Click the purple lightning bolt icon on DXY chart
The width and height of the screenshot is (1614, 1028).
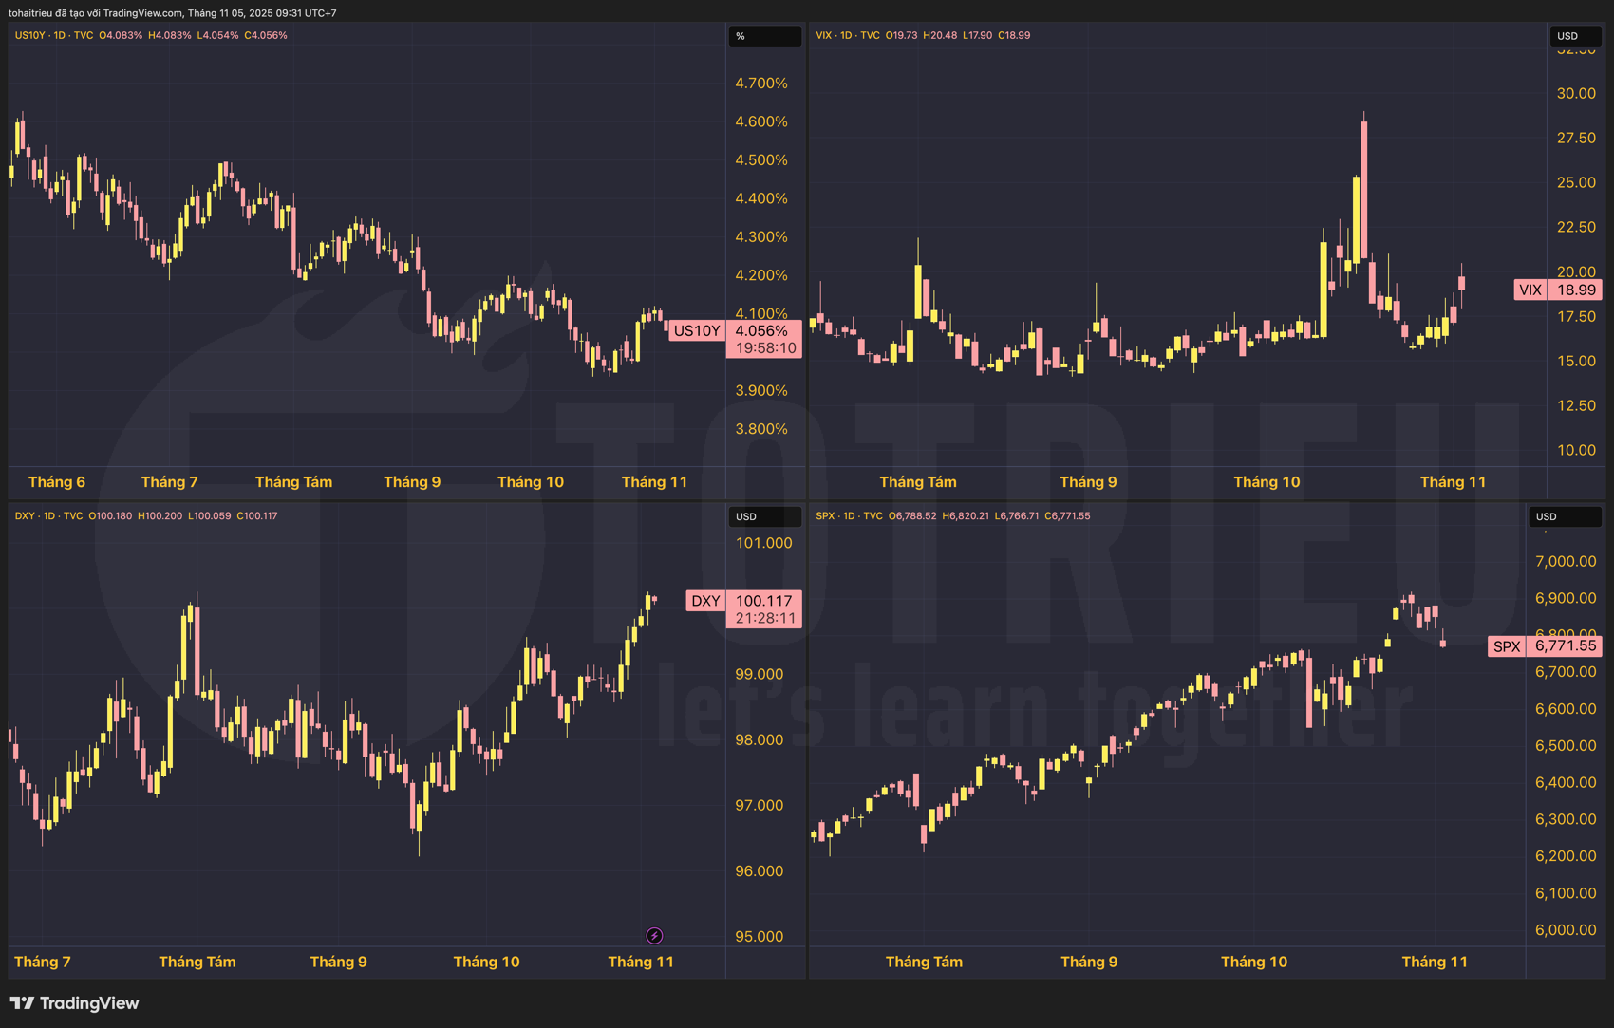pos(654,936)
